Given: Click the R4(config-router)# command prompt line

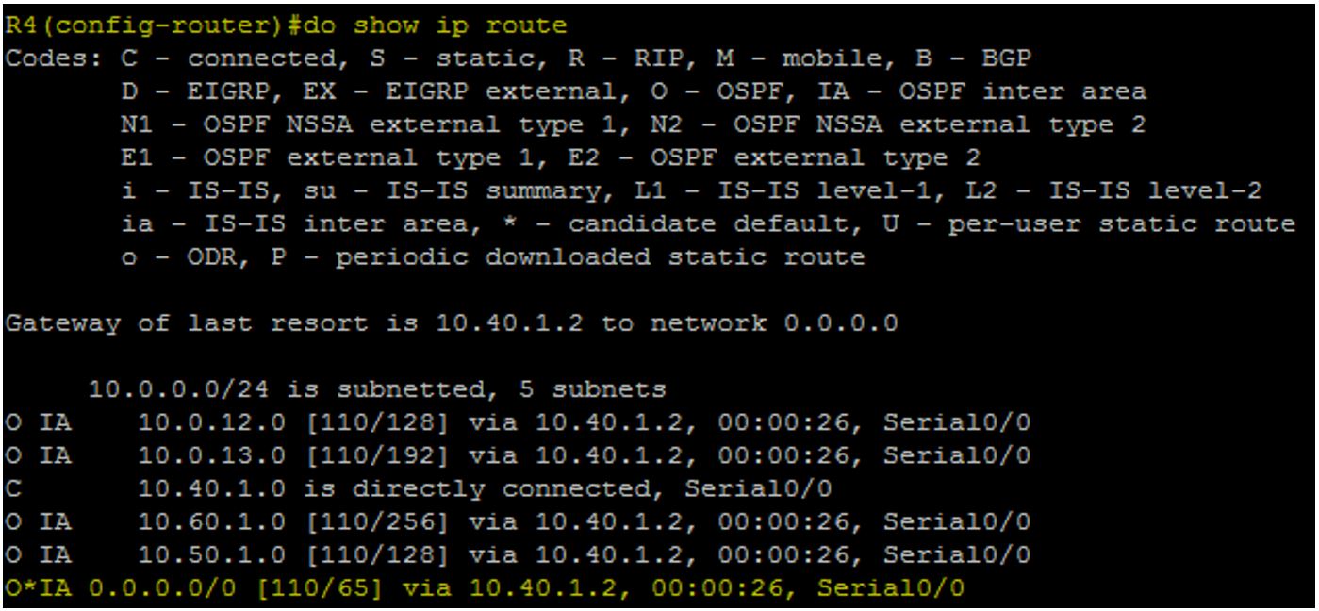Looking at the screenshot, I should (287, 25).
